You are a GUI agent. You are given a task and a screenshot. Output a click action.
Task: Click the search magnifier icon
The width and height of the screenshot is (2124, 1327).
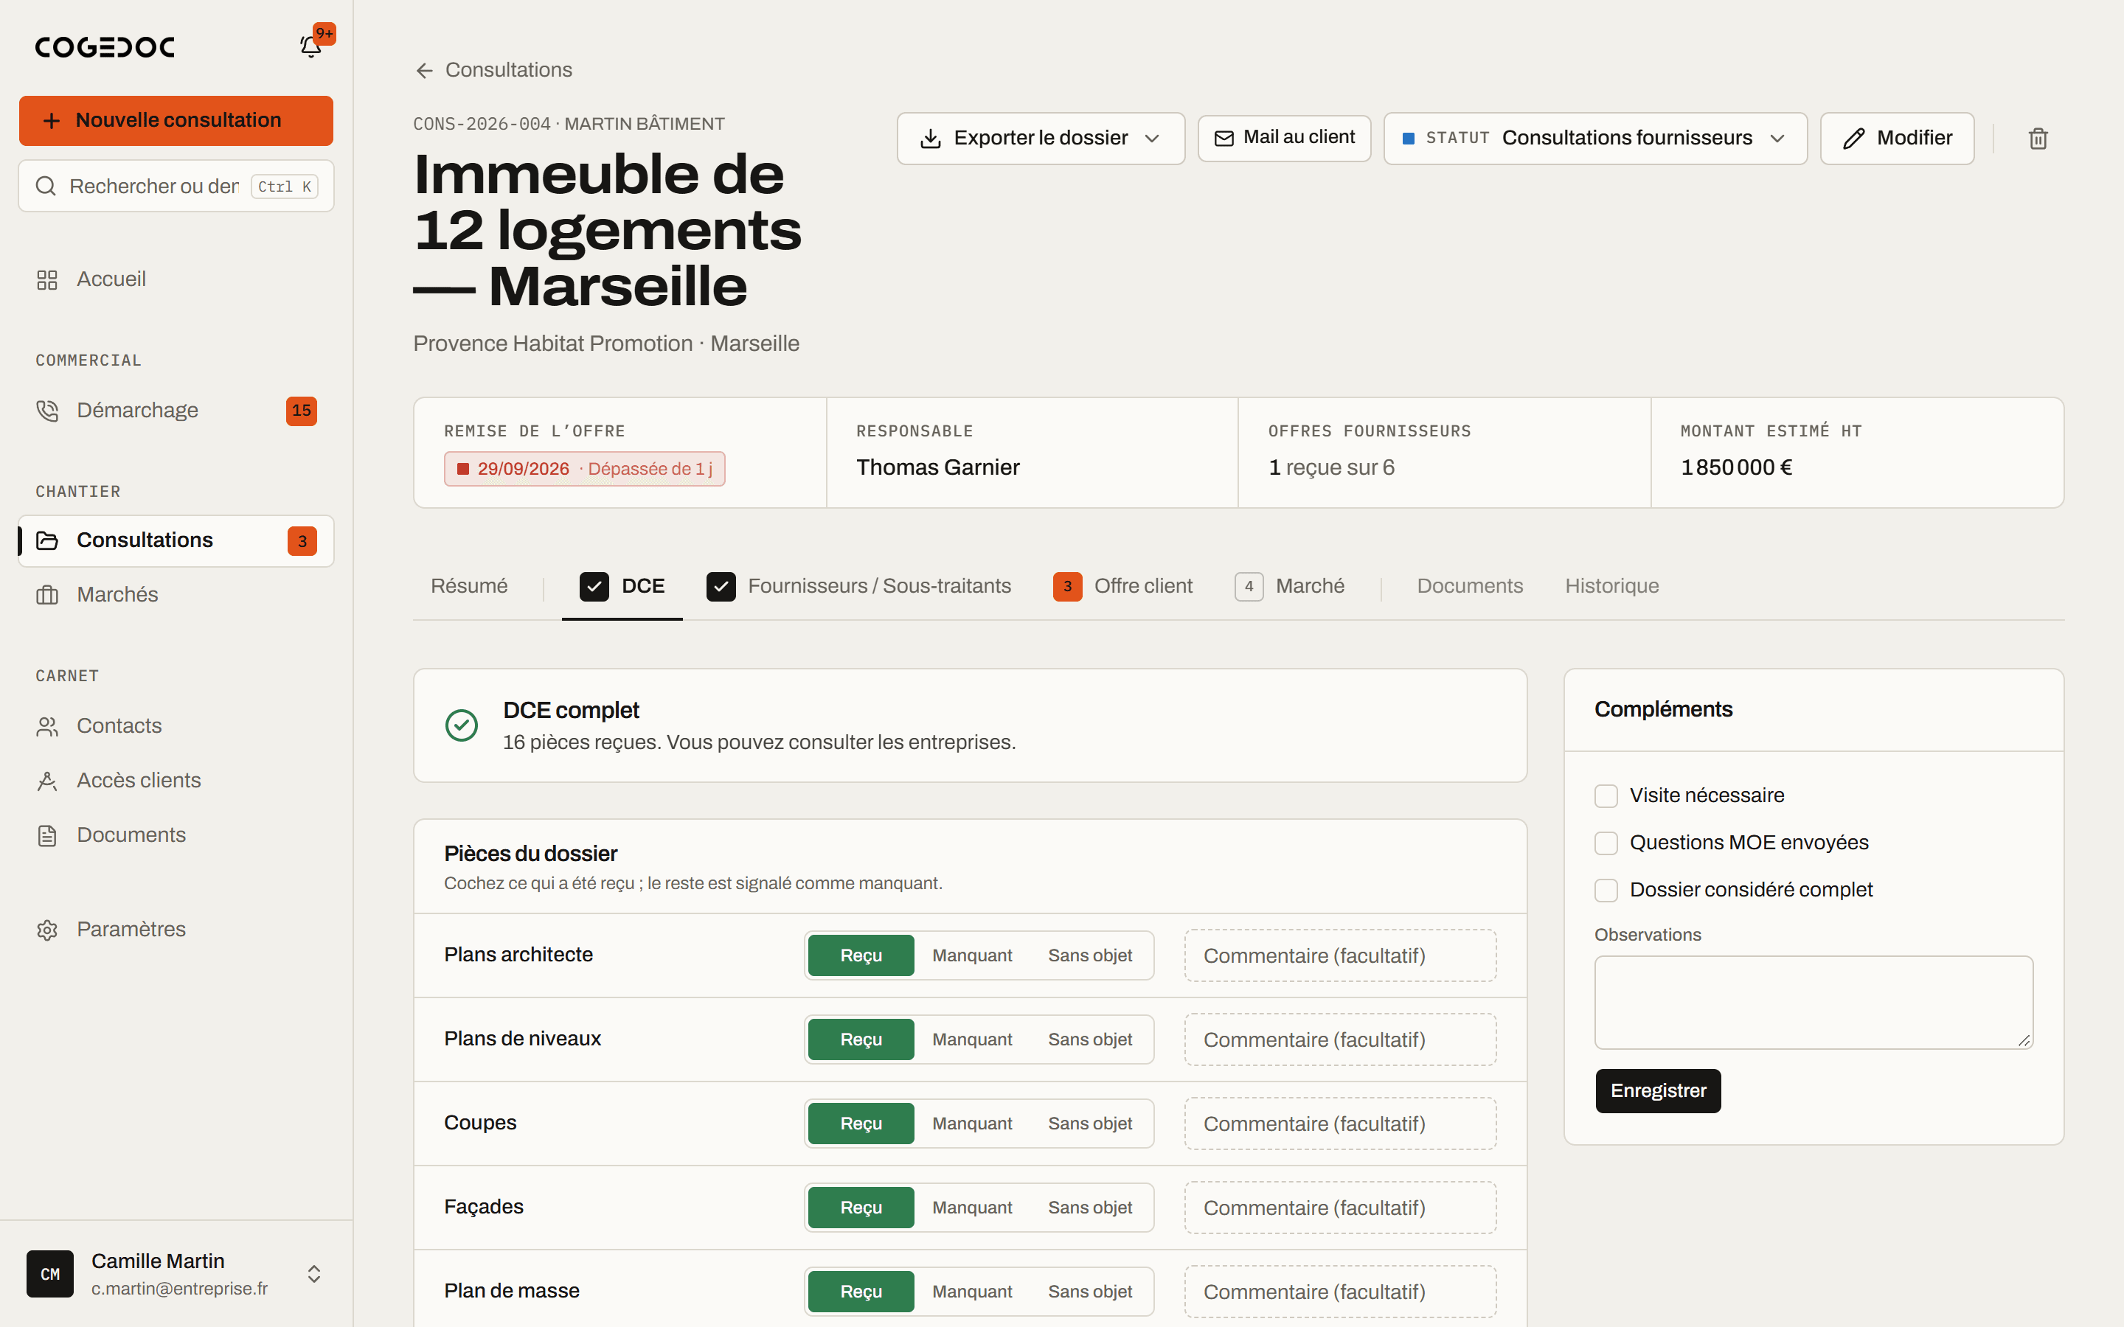point(46,186)
